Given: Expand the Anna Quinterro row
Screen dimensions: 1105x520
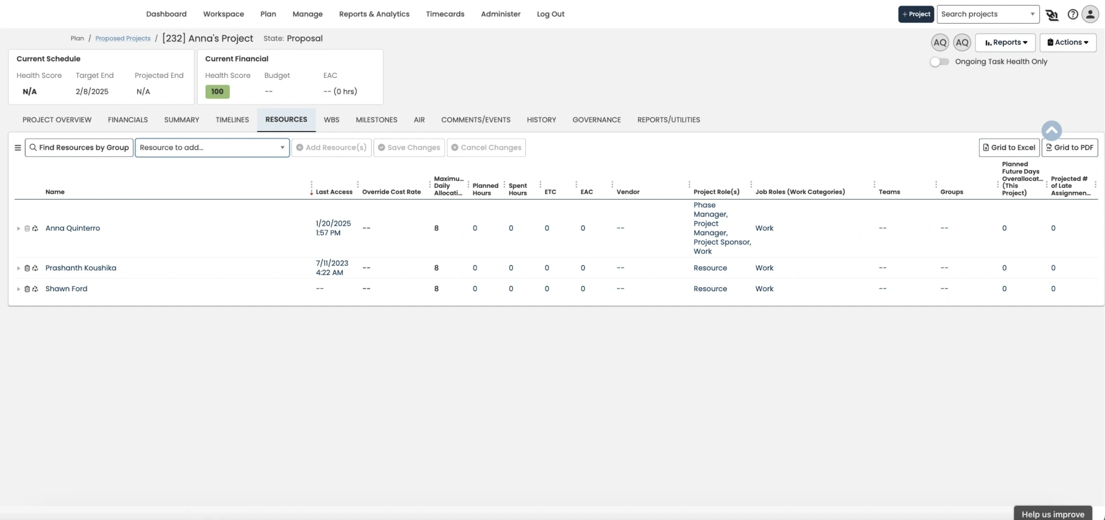Looking at the screenshot, I should coord(18,228).
